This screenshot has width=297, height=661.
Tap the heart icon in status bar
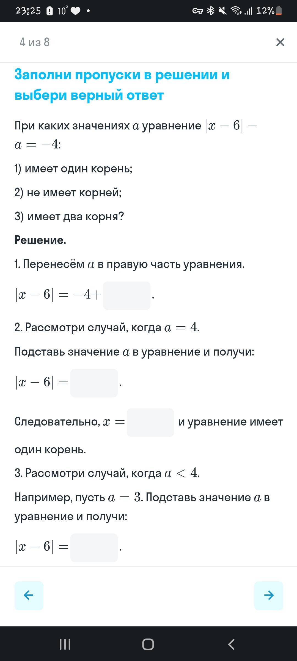[x=76, y=11]
